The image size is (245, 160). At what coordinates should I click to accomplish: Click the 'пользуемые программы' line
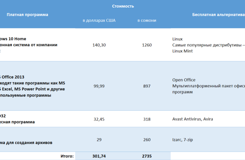[25, 95]
